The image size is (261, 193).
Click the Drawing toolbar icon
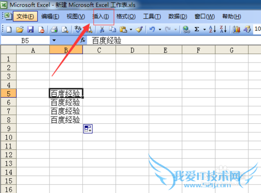pyautogui.click(x=247, y=29)
